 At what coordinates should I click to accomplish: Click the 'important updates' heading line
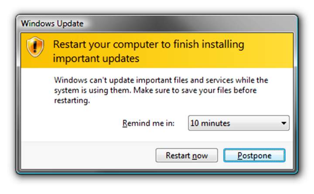click(x=96, y=58)
